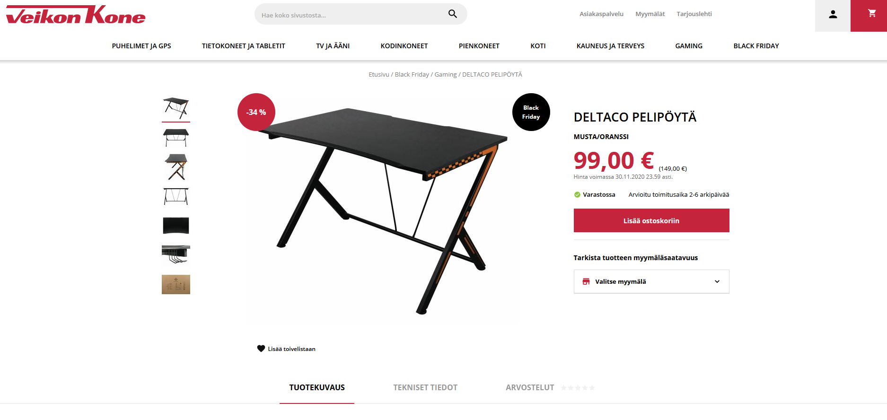The width and height of the screenshot is (887, 420).
Task: Click the Lisää ostoskoriin button
Action: pyautogui.click(x=651, y=220)
